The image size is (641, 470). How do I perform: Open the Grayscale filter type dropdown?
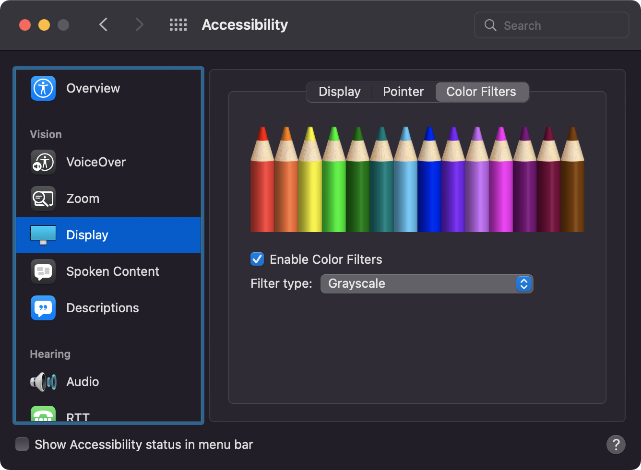point(427,284)
